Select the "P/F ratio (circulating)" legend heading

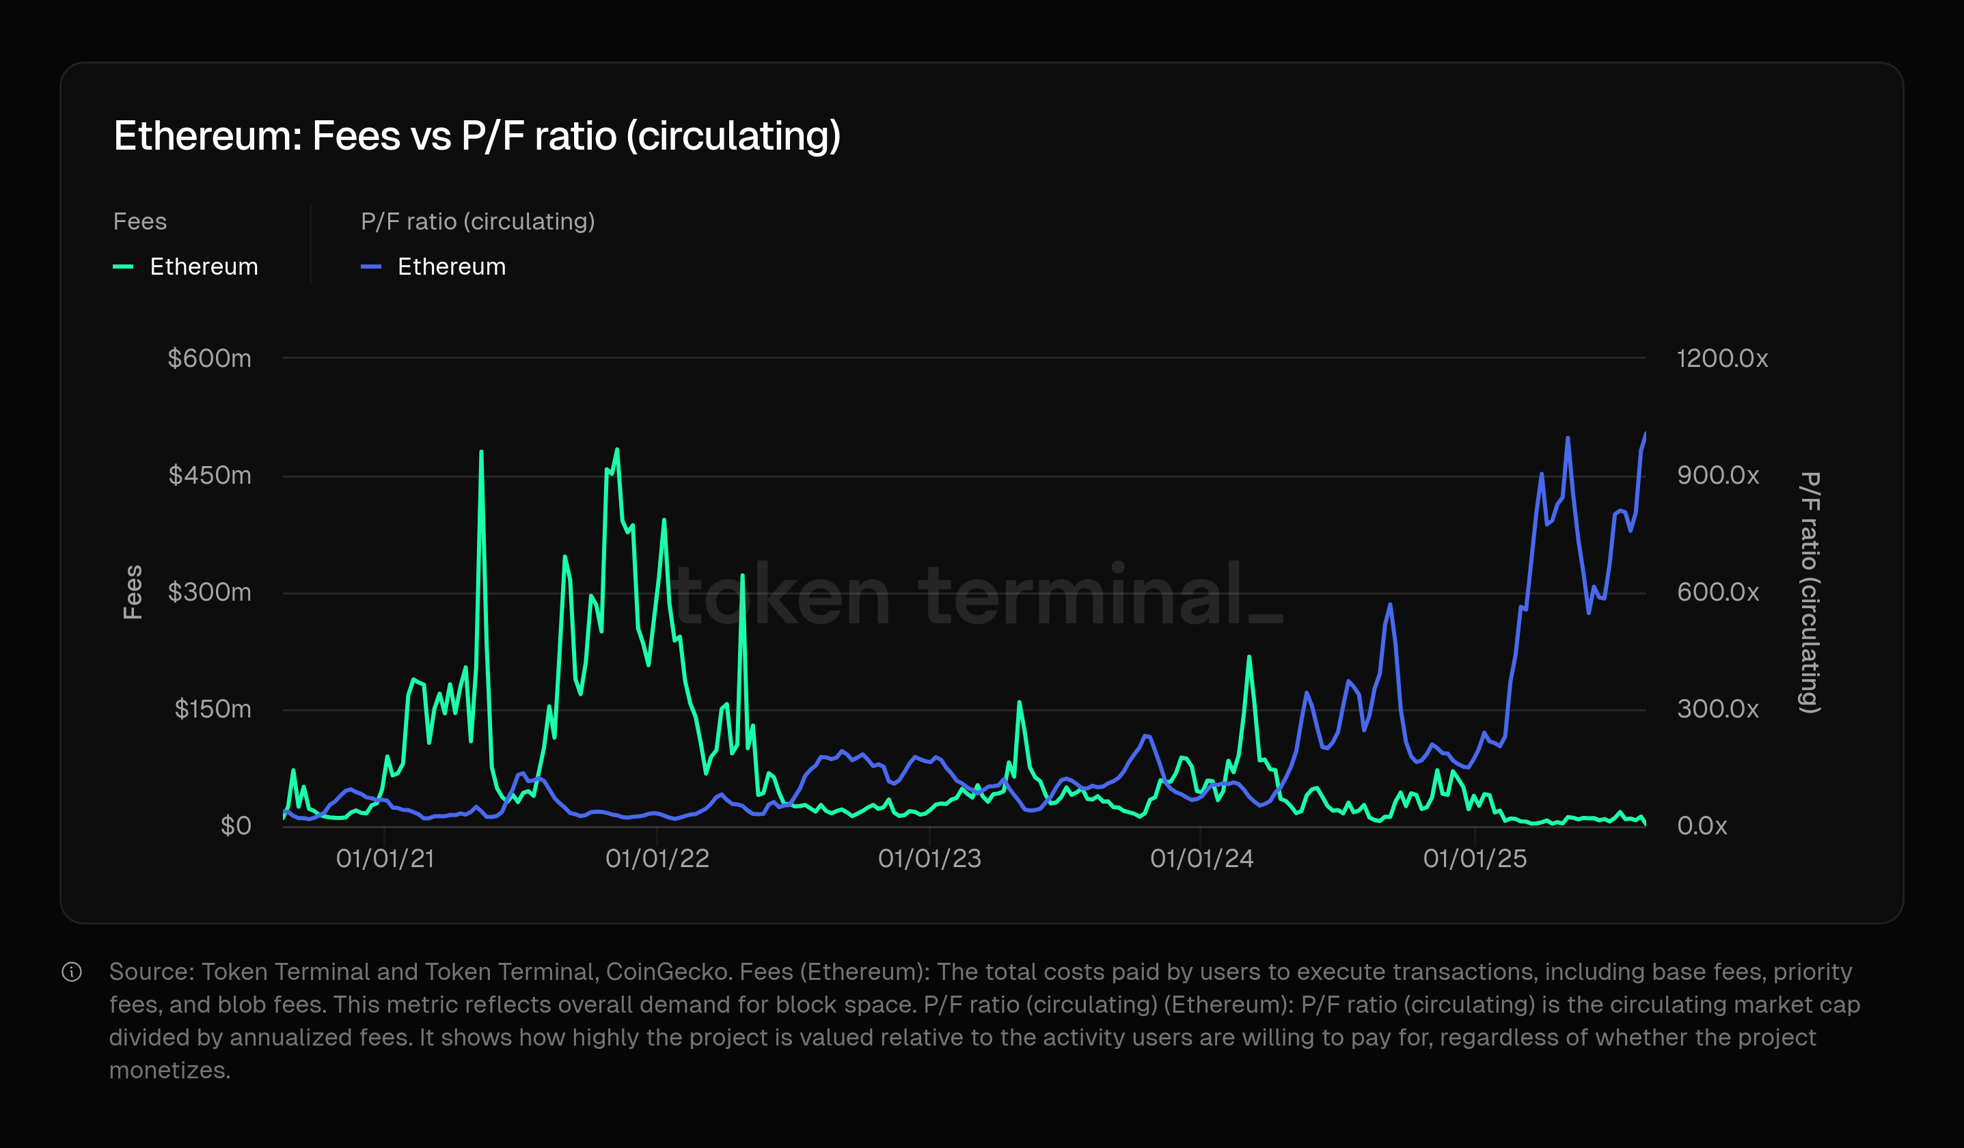click(x=478, y=221)
